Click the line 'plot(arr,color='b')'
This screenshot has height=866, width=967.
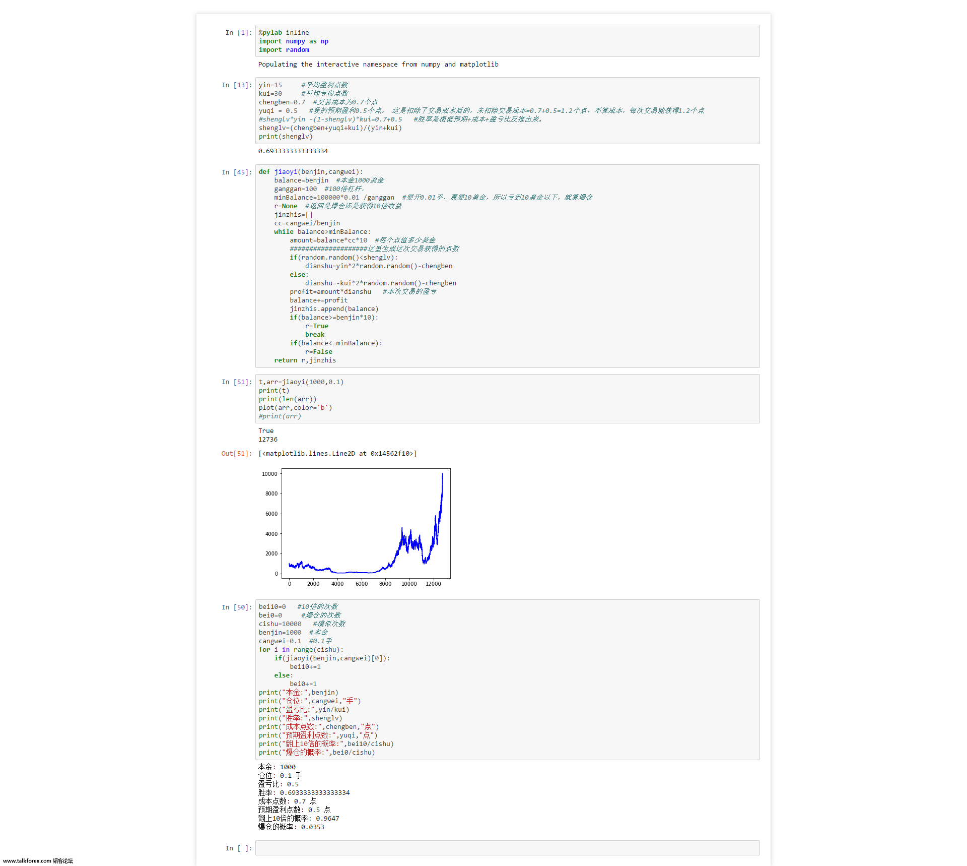pyautogui.click(x=296, y=408)
